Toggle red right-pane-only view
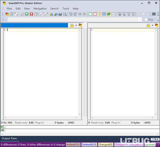The height and width of the screenshot is (147, 160). pos(95,14)
